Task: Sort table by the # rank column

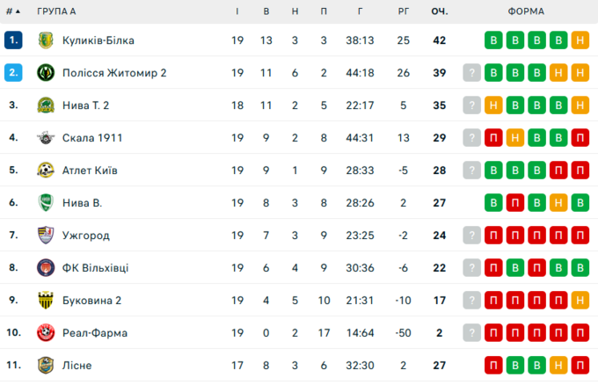Action: pyautogui.click(x=12, y=11)
